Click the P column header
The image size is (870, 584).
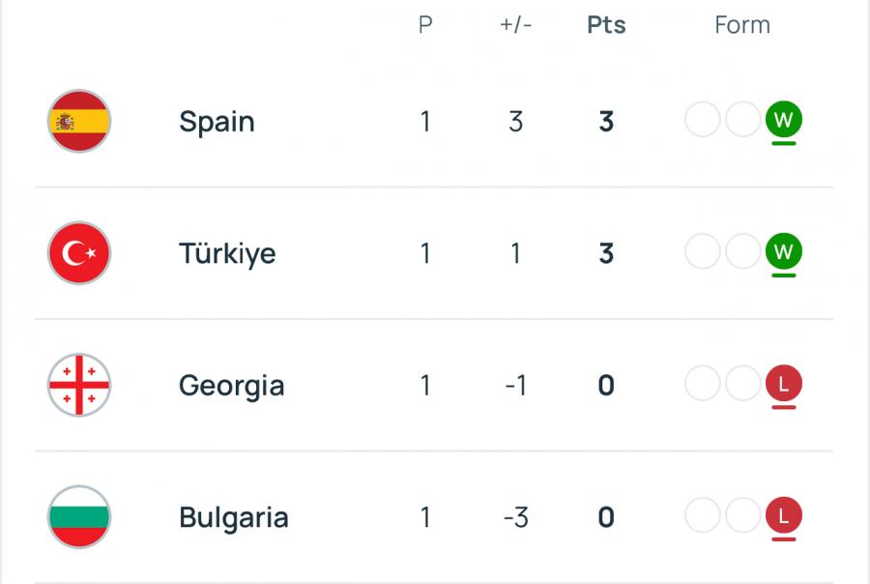[425, 25]
